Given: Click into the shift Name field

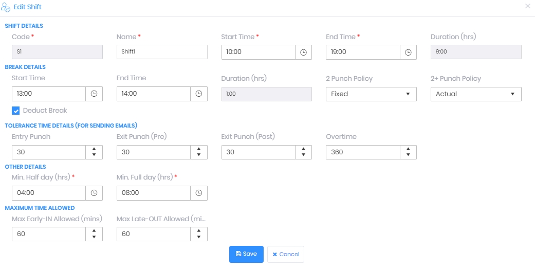Looking at the screenshot, I should [162, 52].
